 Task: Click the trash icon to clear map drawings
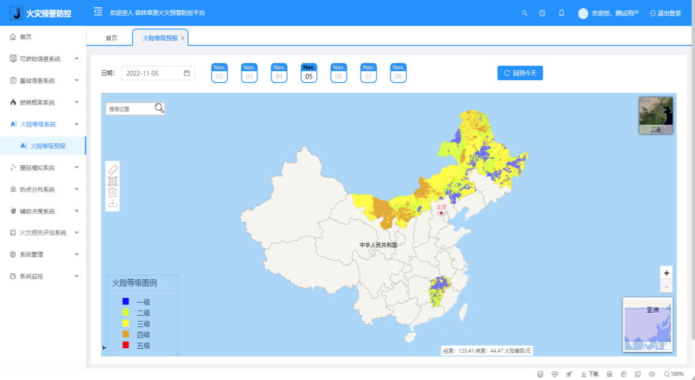coord(113,192)
